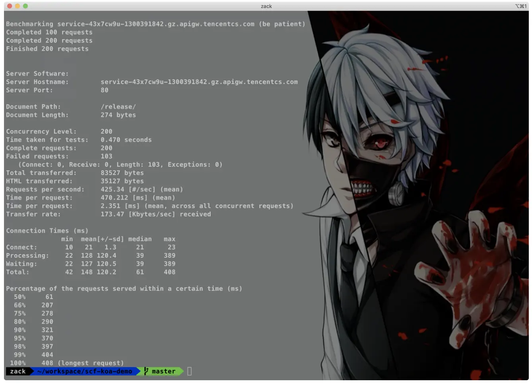
Task: Click the '~/workspace/scf-koa-demo' path segment
Action: [85, 371]
